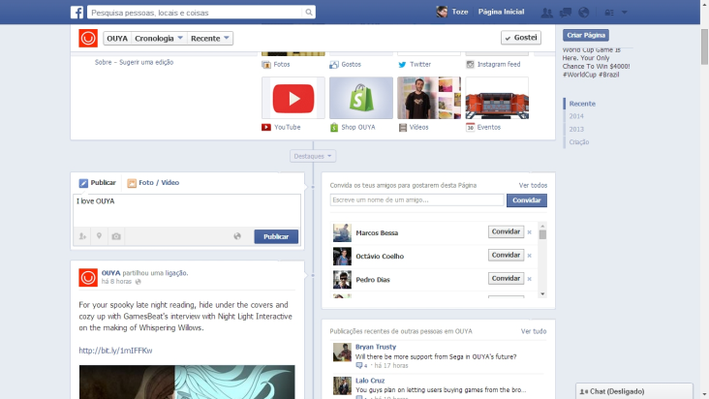Open the Vídeos thumbnail tile

[x=429, y=98]
